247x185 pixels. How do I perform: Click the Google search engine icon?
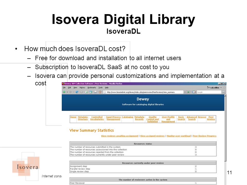tap(193, 92)
